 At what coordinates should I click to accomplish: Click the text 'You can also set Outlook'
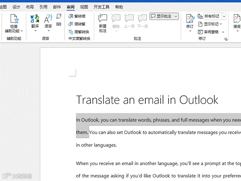115,132
